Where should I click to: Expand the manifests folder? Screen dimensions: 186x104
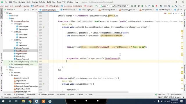click(7, 16)
